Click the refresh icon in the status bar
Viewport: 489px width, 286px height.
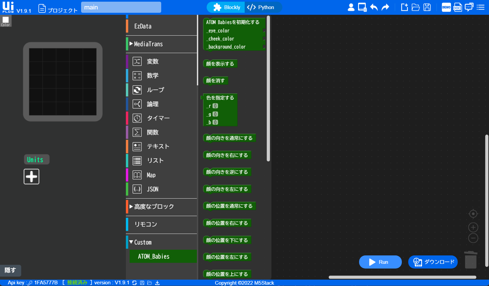pos(134,283)
